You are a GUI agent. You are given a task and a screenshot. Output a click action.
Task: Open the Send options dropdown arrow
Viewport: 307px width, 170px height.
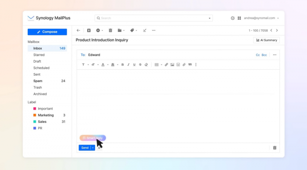[93, 148]
